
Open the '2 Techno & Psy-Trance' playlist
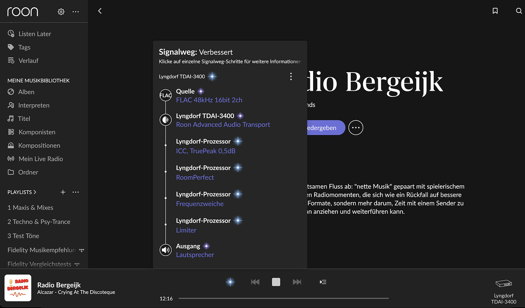(x=39, y=222)
